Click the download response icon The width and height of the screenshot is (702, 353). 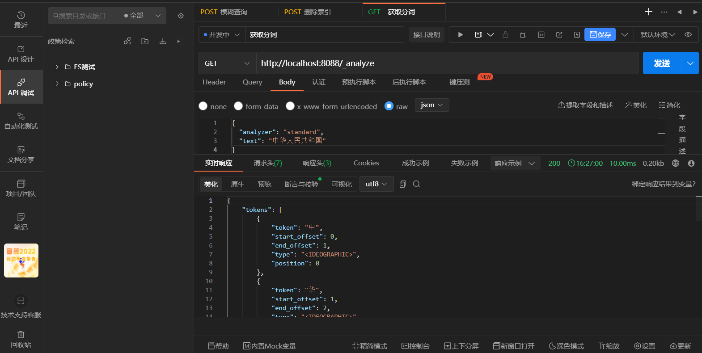coord(691,163)
